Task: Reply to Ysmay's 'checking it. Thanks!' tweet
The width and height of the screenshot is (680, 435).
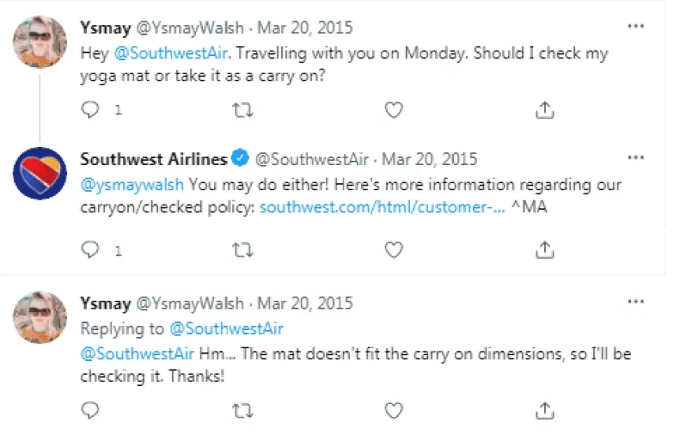Action: tap(90, 411)
